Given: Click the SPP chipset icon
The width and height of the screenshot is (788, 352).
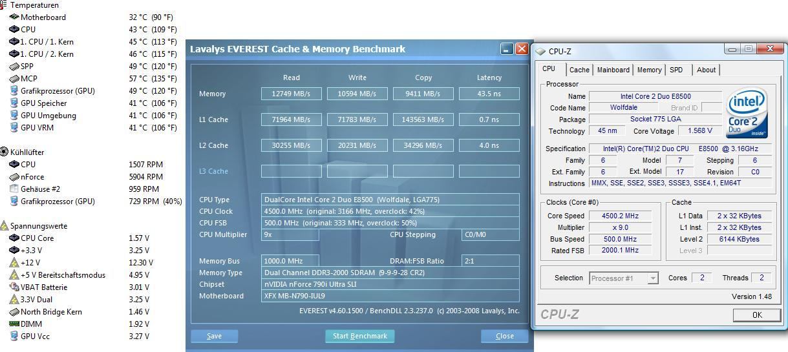Looking at the screenshot, I should 14,66.
